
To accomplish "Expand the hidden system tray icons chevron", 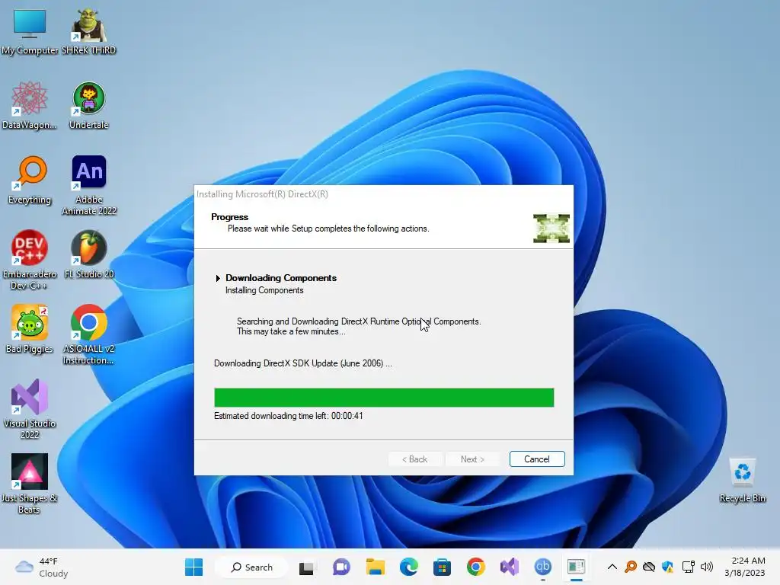I will 612,567.
